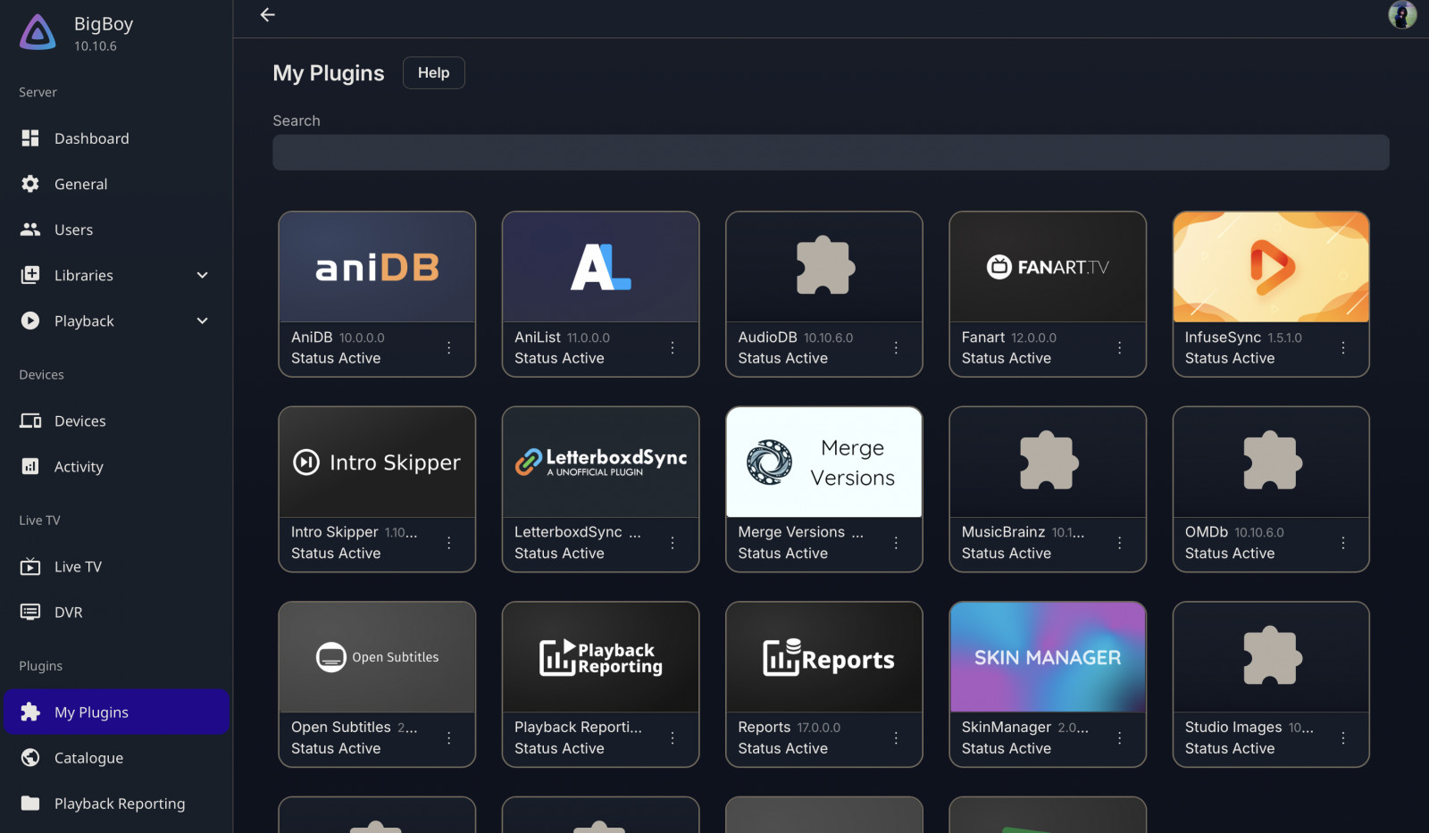Open the Merge Versions plugin thumbnail
Viewport: 1429px width, 833px height.
[823, 462]
